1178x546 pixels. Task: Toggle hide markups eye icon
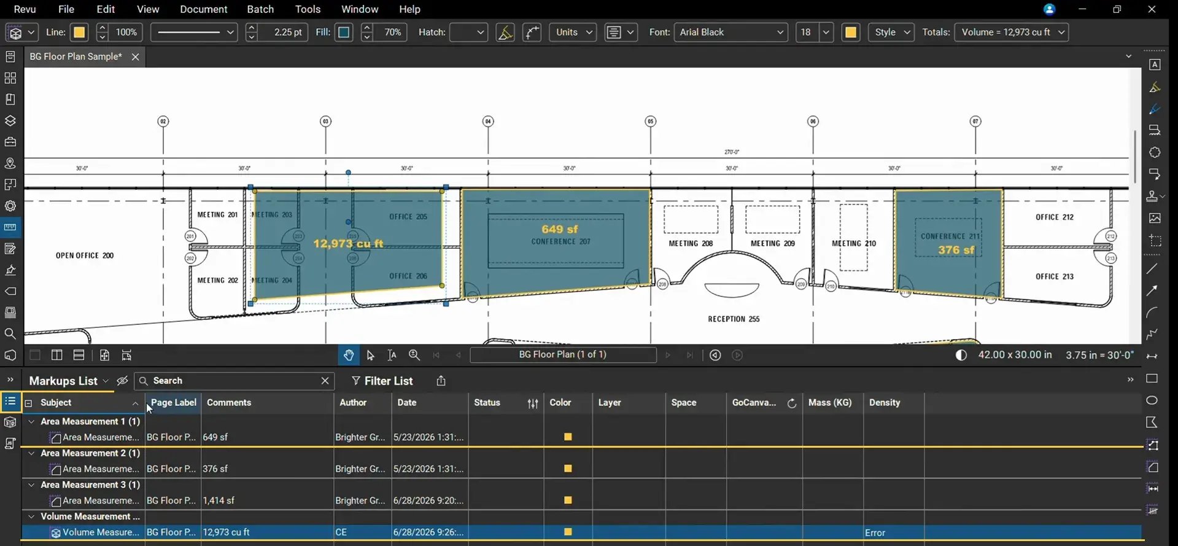coord(122,381)
